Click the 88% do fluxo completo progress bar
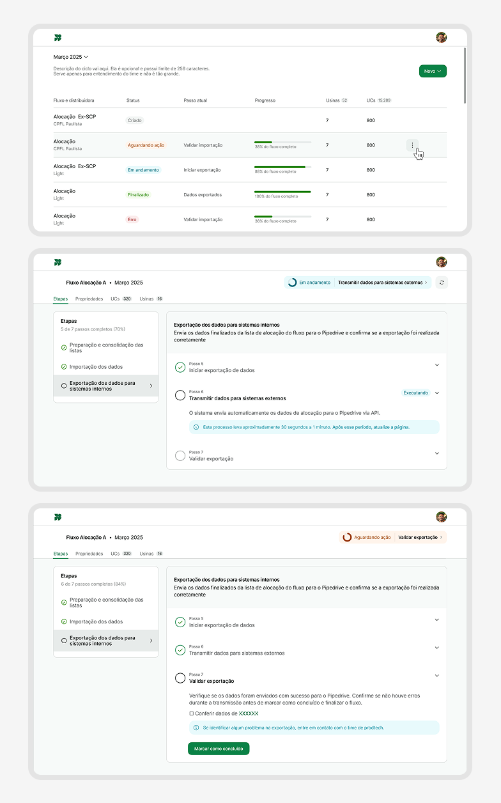The image size is (501, 803). tap(282, 167)
